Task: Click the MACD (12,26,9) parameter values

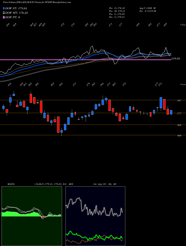Action: point(50,184)
